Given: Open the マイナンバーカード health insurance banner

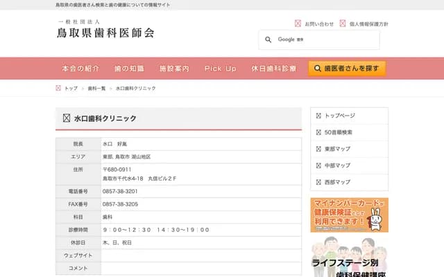Looking at the screenshot, I should 349,215.
